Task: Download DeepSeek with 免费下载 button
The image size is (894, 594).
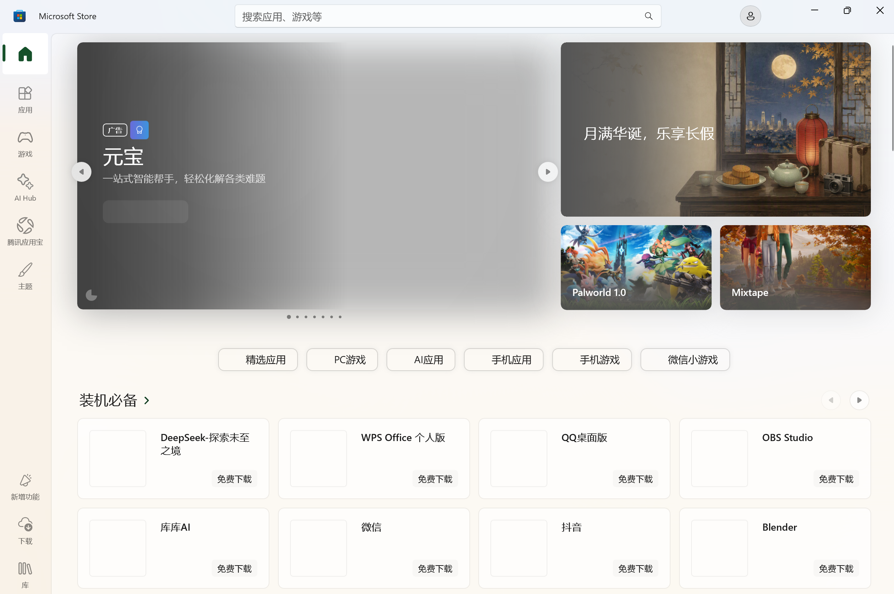Action: click(x=234, y=479)
